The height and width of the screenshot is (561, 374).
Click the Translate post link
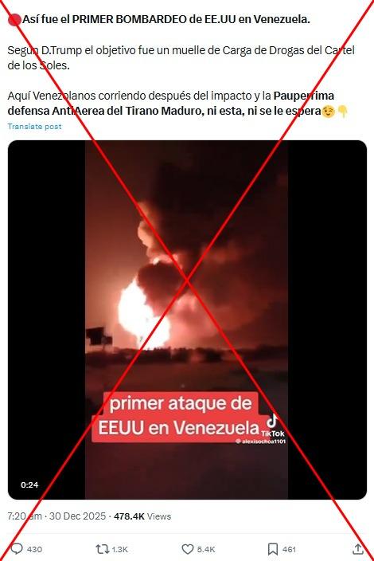(34, 126)
